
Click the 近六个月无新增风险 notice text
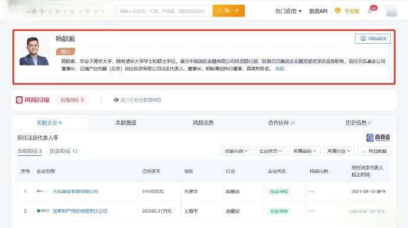click(141, 100)
